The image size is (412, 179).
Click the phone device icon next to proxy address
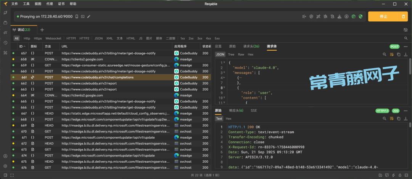pos(77,17)
